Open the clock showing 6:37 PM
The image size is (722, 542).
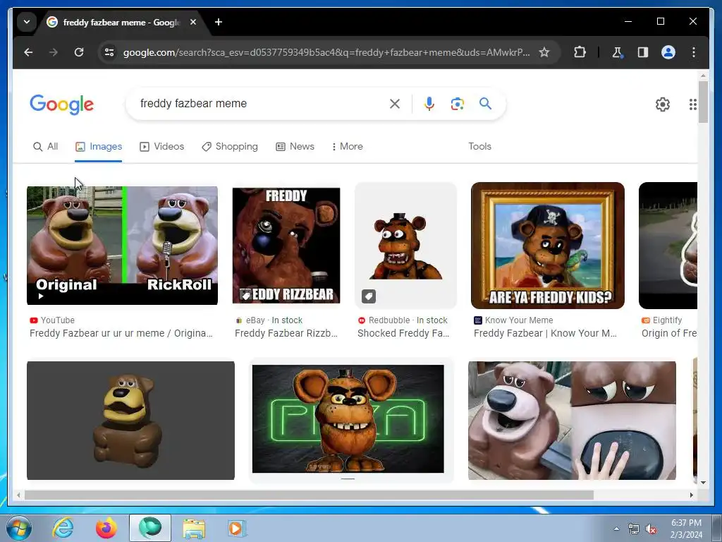coord(686,529)
